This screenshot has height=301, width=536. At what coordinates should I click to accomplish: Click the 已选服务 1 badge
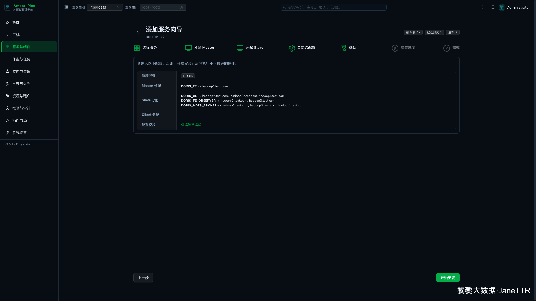(x=434, y=32)
